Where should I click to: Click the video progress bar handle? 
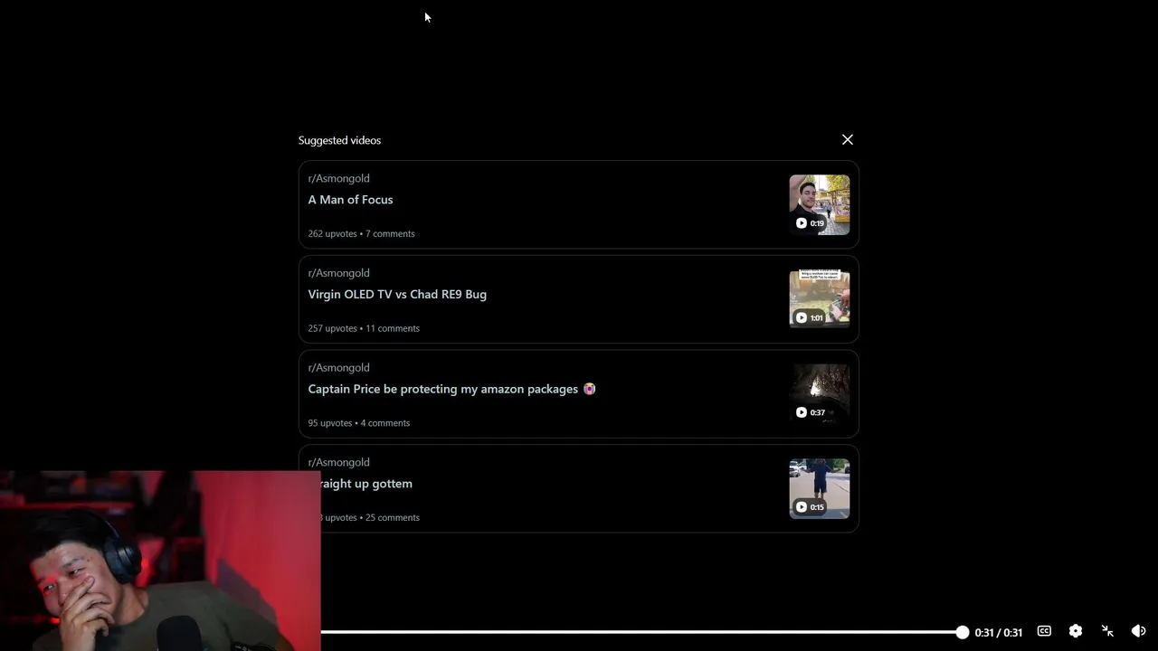tap(962, 632)
